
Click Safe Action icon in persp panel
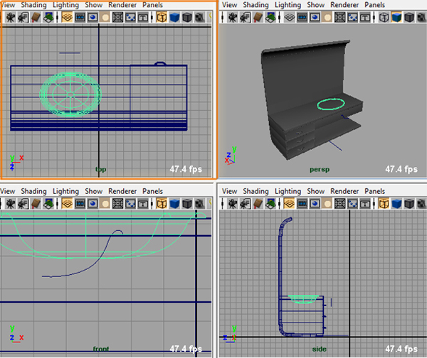(x=352, y=17)
